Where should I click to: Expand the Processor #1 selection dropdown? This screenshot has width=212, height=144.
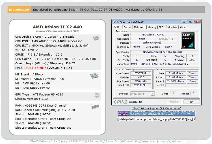point(153,94)
